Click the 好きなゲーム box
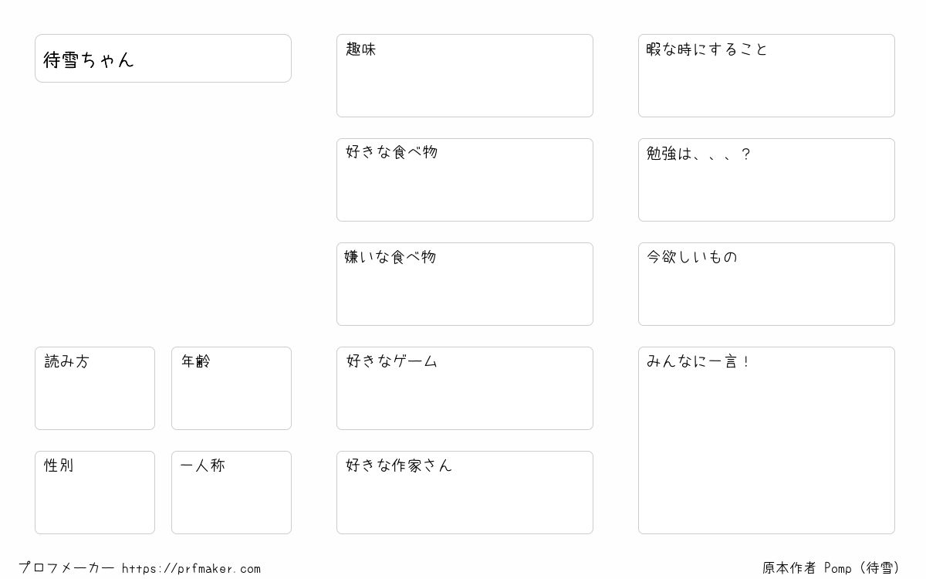Viewport: 926px width, 579px height. tap(465, 388)
